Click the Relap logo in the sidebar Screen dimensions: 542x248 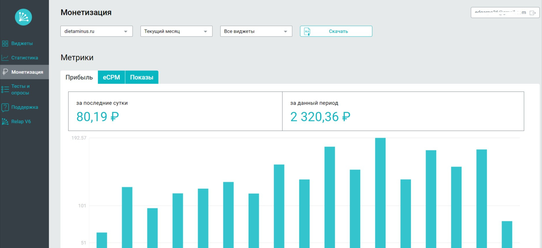(23, 17)
